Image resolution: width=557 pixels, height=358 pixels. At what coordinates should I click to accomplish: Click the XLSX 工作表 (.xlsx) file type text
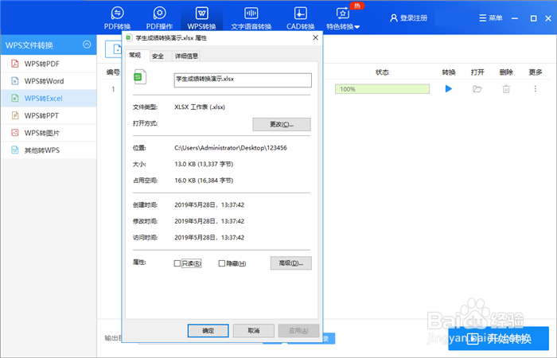(200, 107)
